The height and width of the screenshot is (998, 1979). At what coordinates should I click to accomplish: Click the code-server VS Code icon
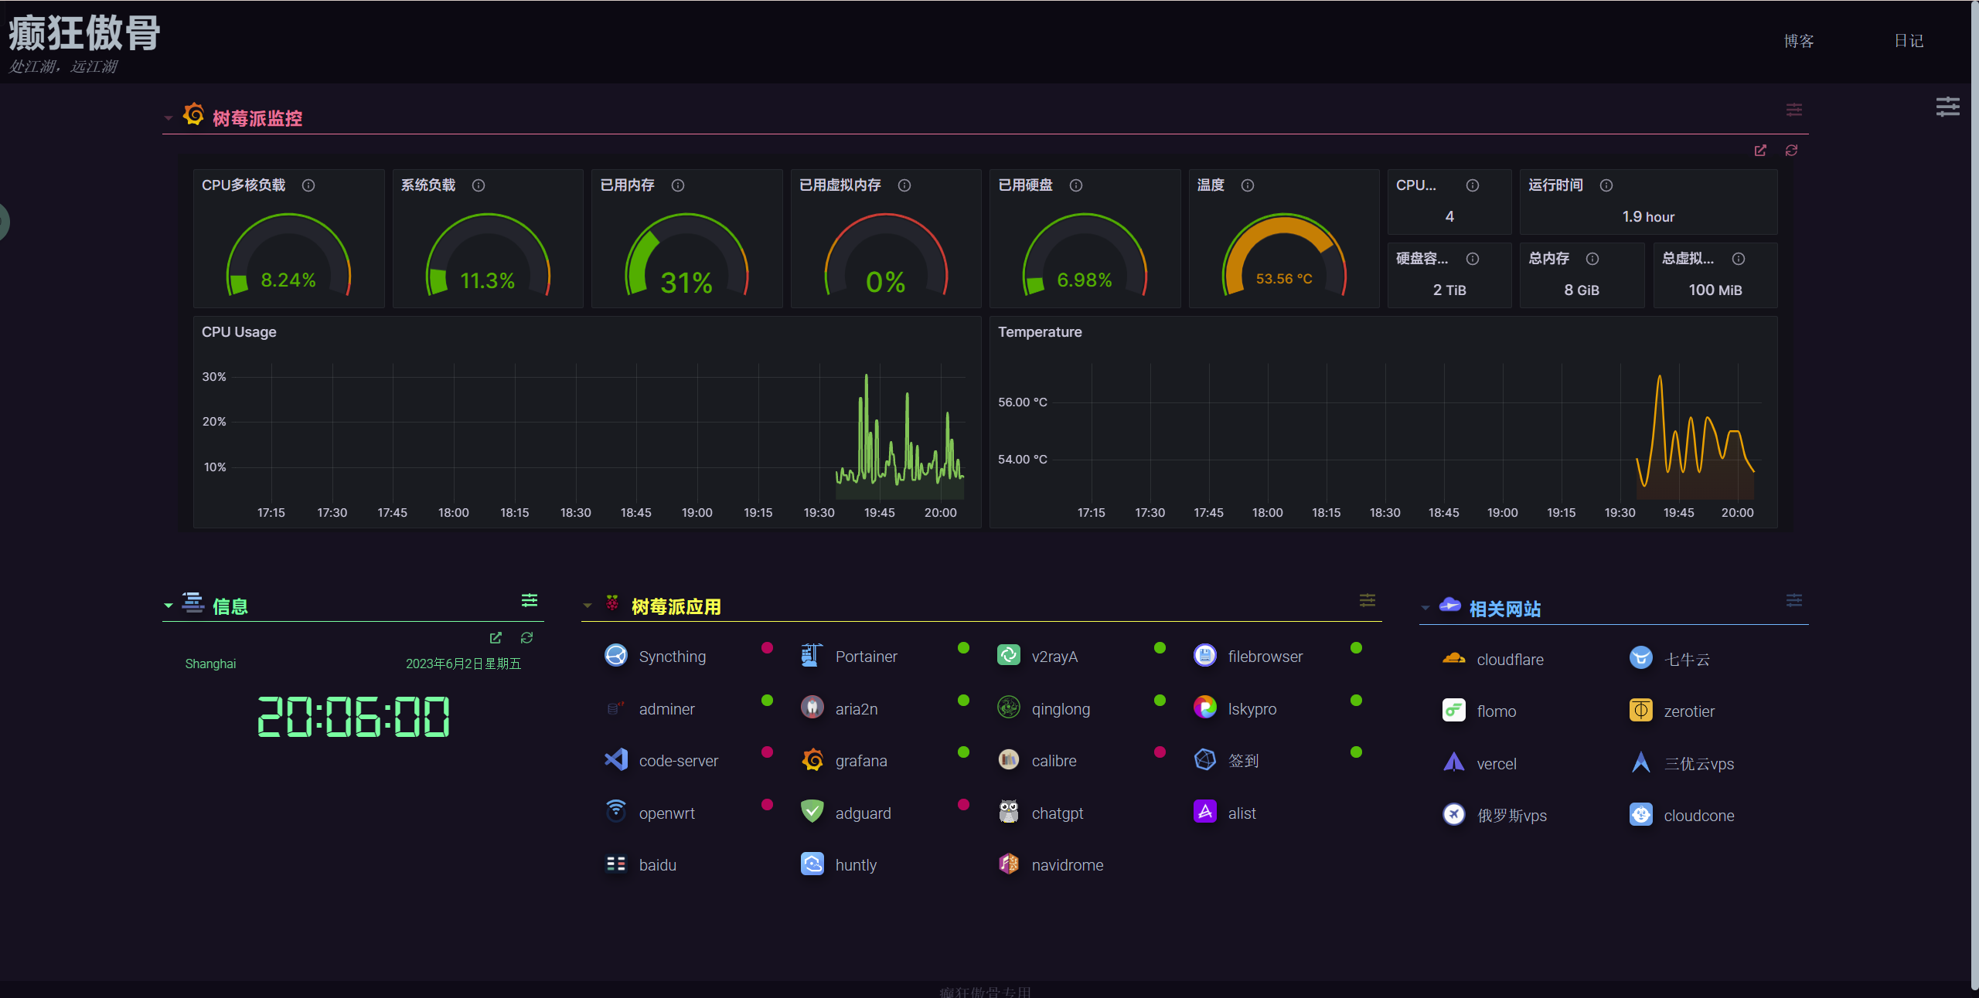pos(616,760)
